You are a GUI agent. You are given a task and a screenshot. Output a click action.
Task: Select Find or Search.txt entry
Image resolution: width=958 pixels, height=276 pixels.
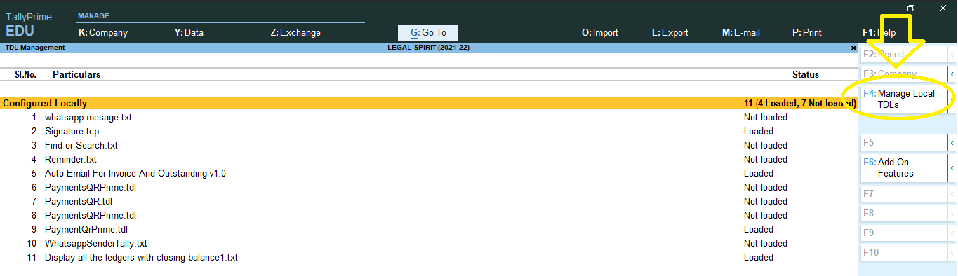tap(81, 145)
